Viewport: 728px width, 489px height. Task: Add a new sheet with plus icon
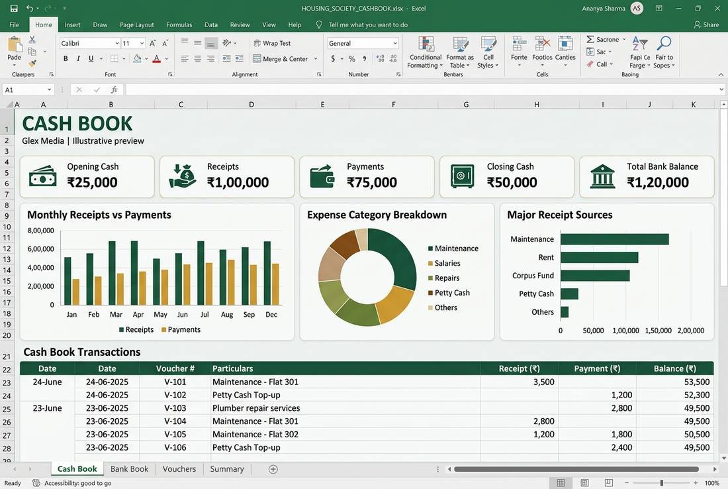tap(273, 470)
